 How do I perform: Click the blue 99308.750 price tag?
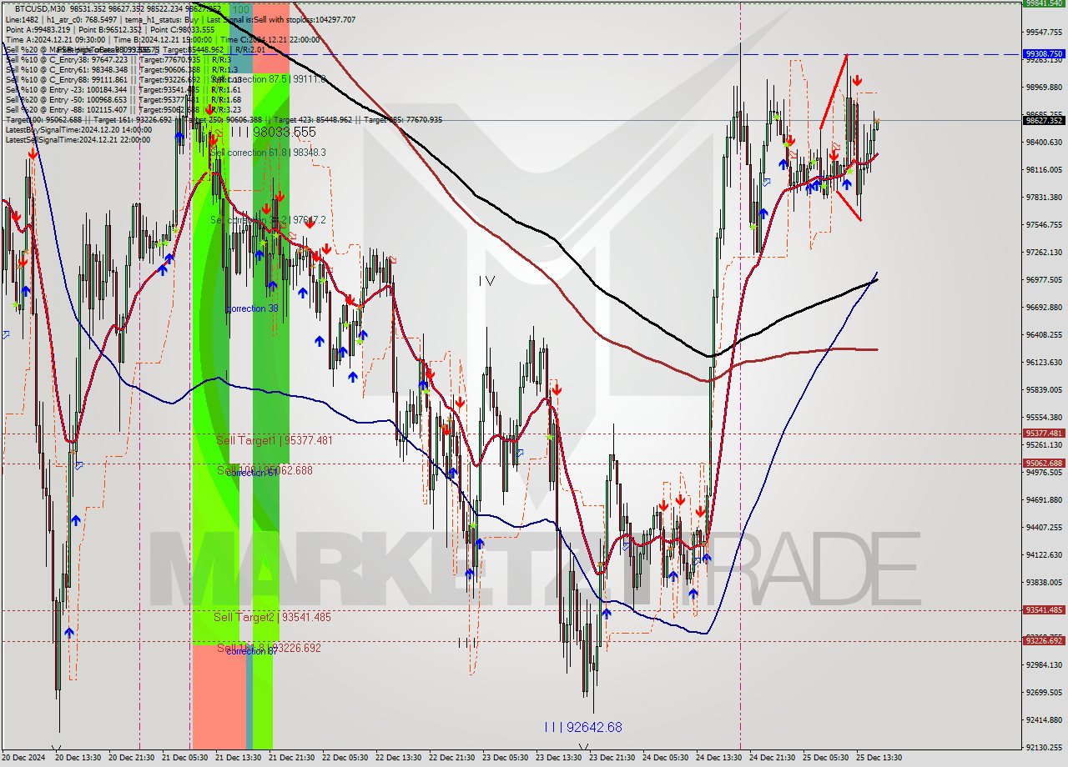pos(1044,53)
